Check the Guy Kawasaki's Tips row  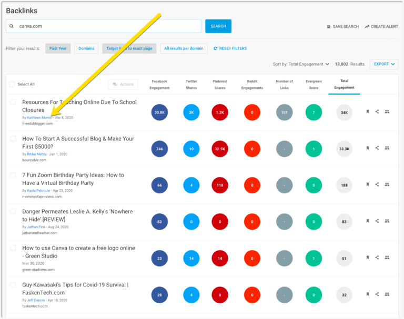tap(13, 285)
